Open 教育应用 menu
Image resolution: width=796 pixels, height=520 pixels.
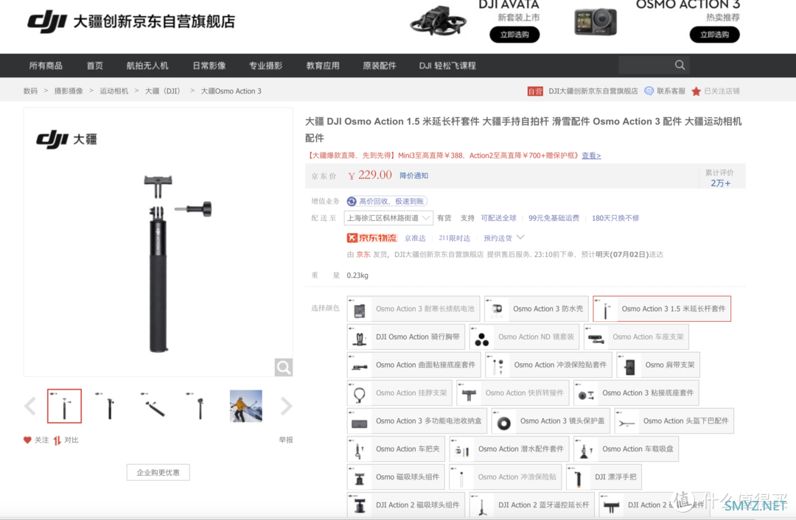[x=323, y=66]
